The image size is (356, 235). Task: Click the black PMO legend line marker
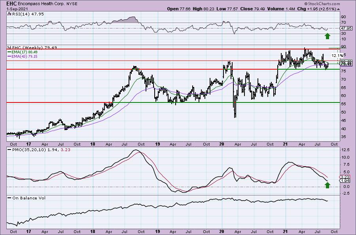click(9, 150)
